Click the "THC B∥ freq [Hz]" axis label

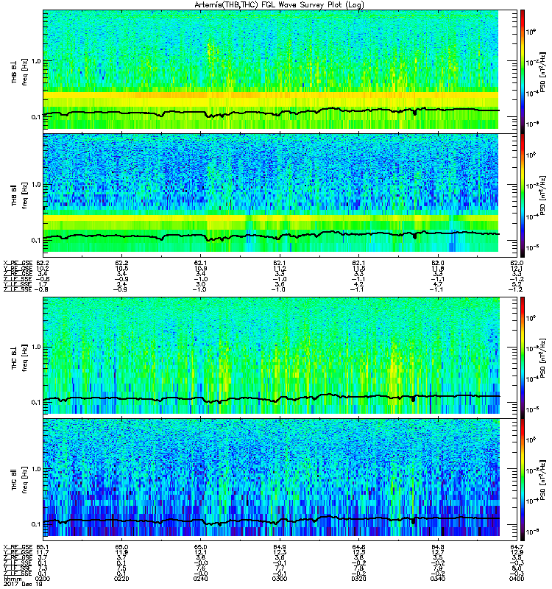(x=19, y=480)
